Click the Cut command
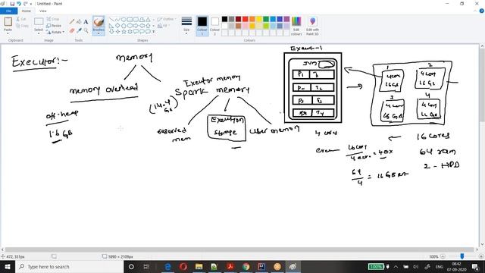 (21, 19)
